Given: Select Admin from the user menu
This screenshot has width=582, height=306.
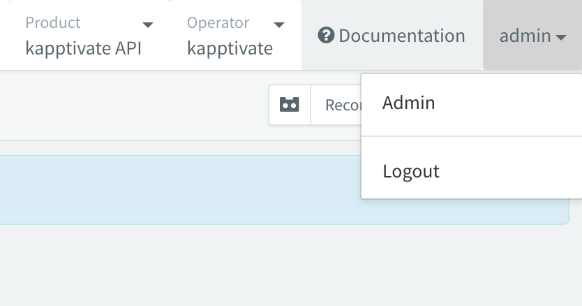Looking at the screenshot, I should point(409,103).
